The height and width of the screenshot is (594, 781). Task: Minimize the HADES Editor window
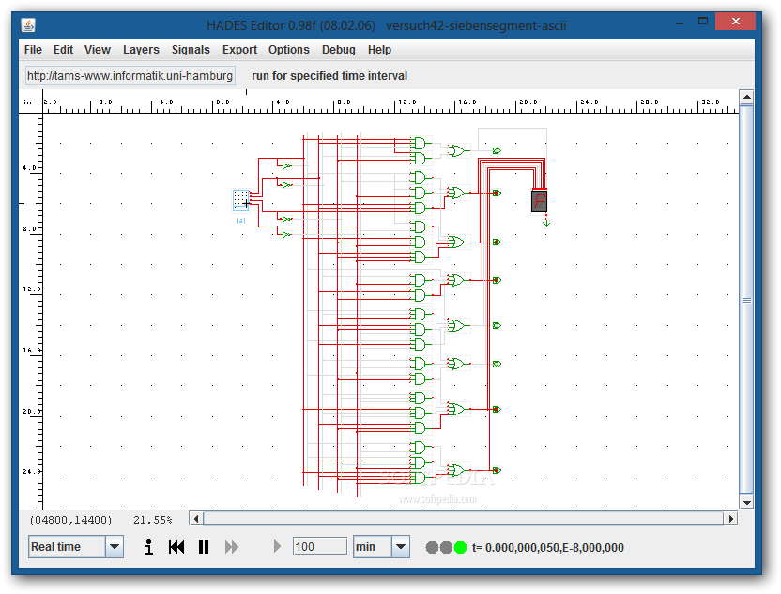click(x=680, y=23)
